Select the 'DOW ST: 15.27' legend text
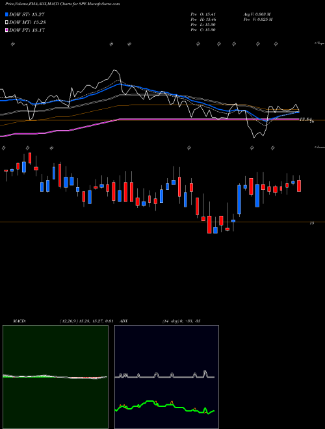 point(27,14)
